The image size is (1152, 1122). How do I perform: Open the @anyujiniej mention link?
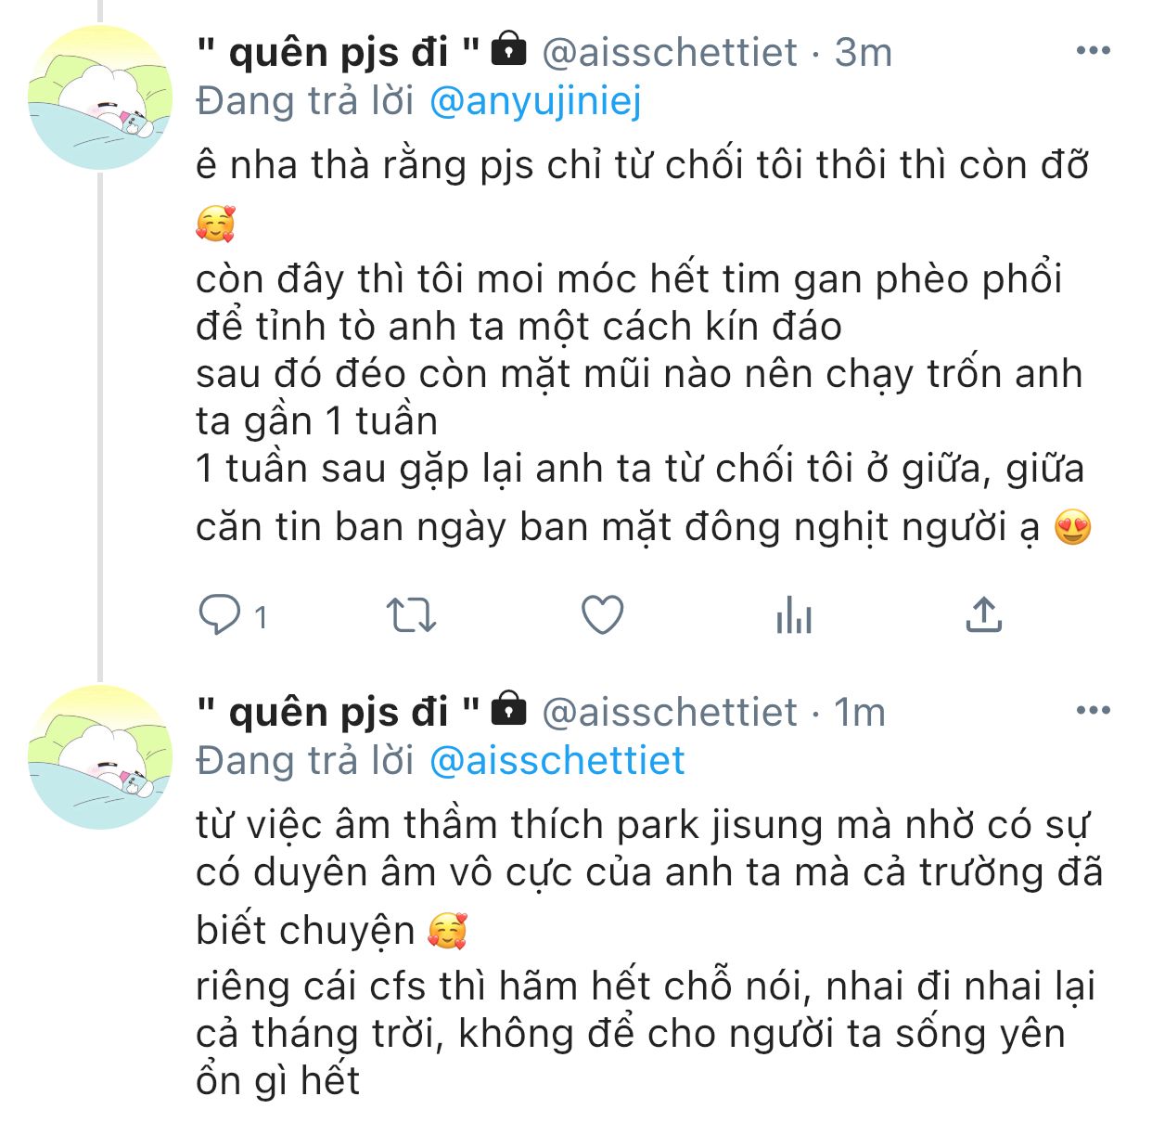pos(535,101)
